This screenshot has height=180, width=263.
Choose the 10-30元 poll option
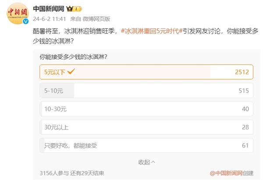[146, 109]
